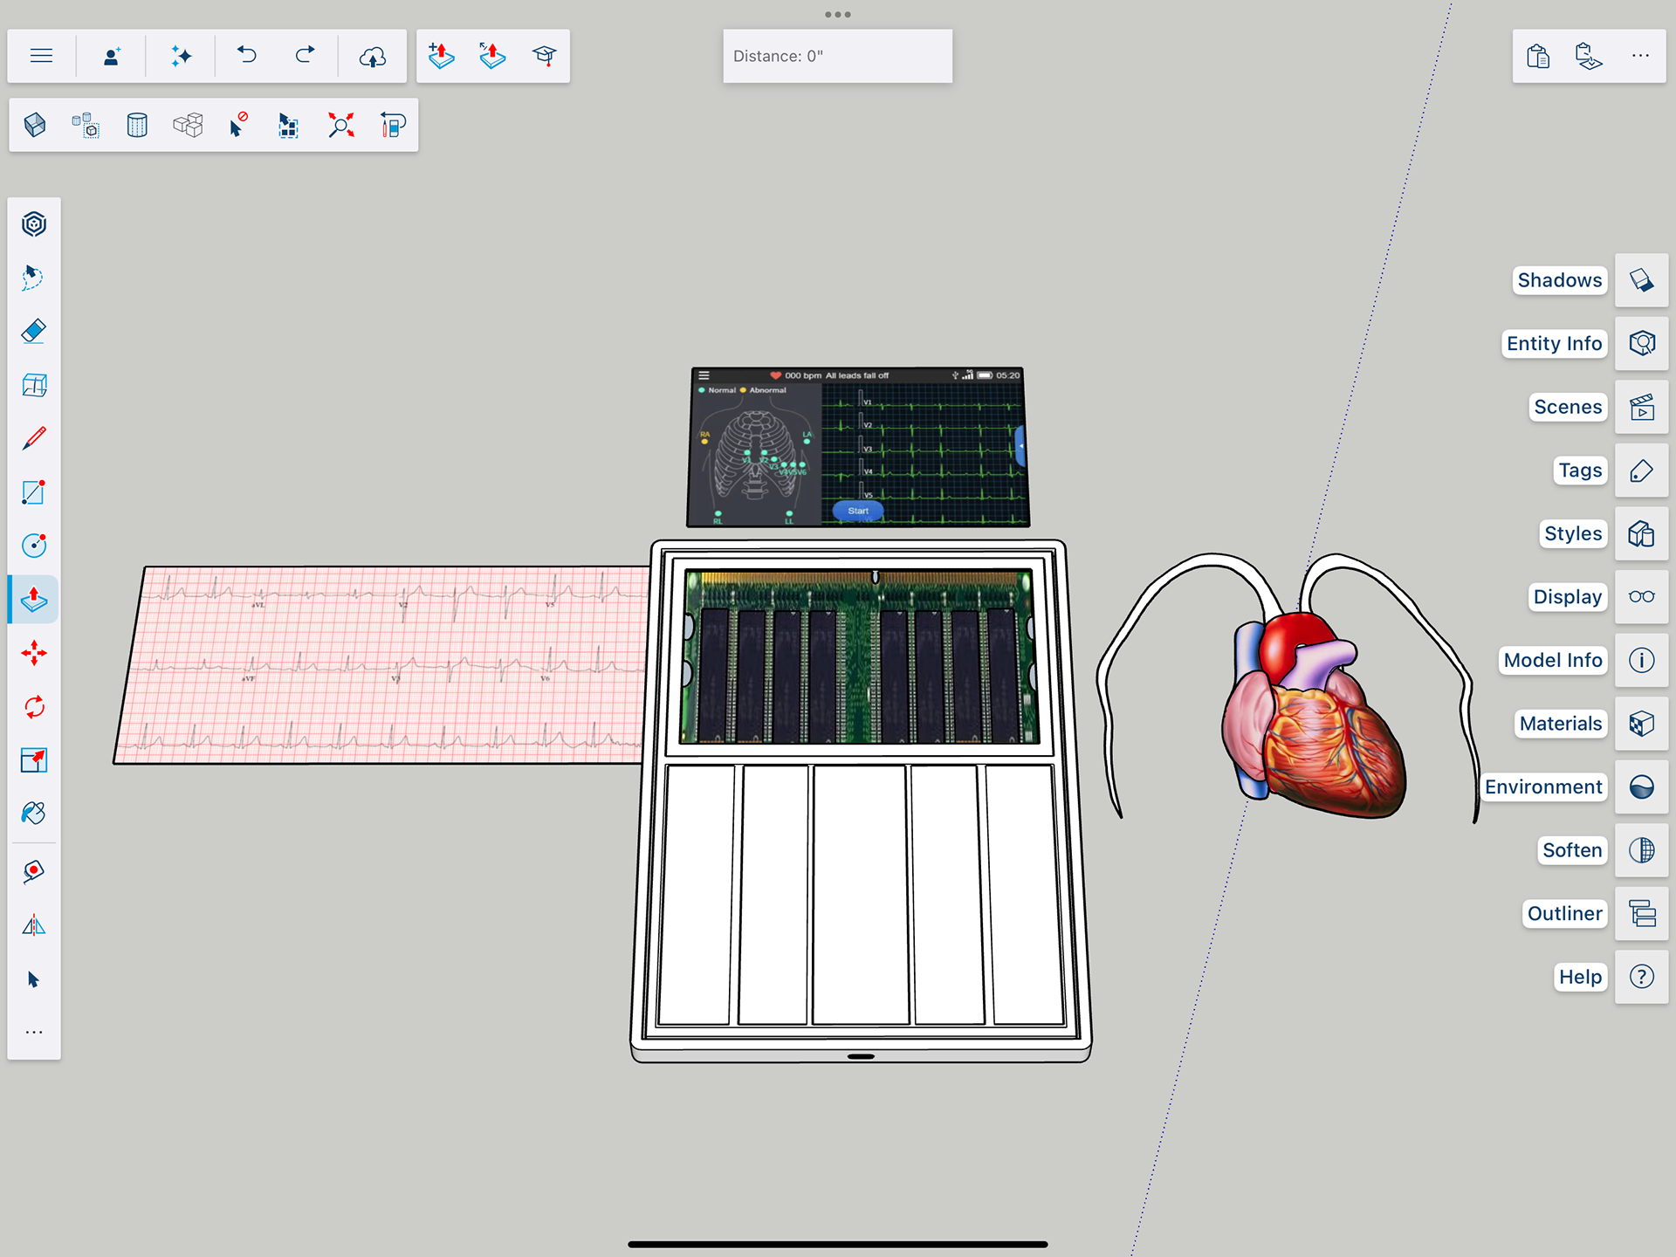
Task: Select the Move tool with red arrows
Action: [33, 653]
